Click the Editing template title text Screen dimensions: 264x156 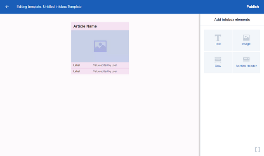point(49,7)
